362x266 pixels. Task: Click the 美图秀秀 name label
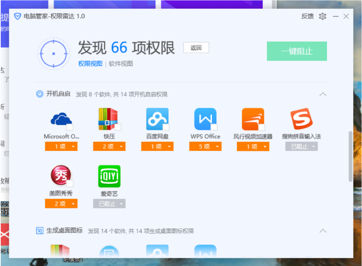pyautogui.click(x=61, y=193)
